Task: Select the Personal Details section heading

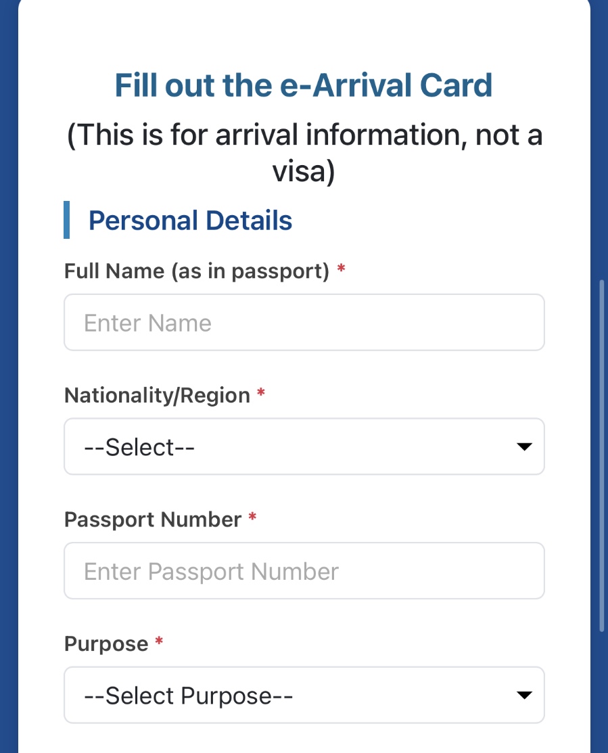Action: point(190,221)
